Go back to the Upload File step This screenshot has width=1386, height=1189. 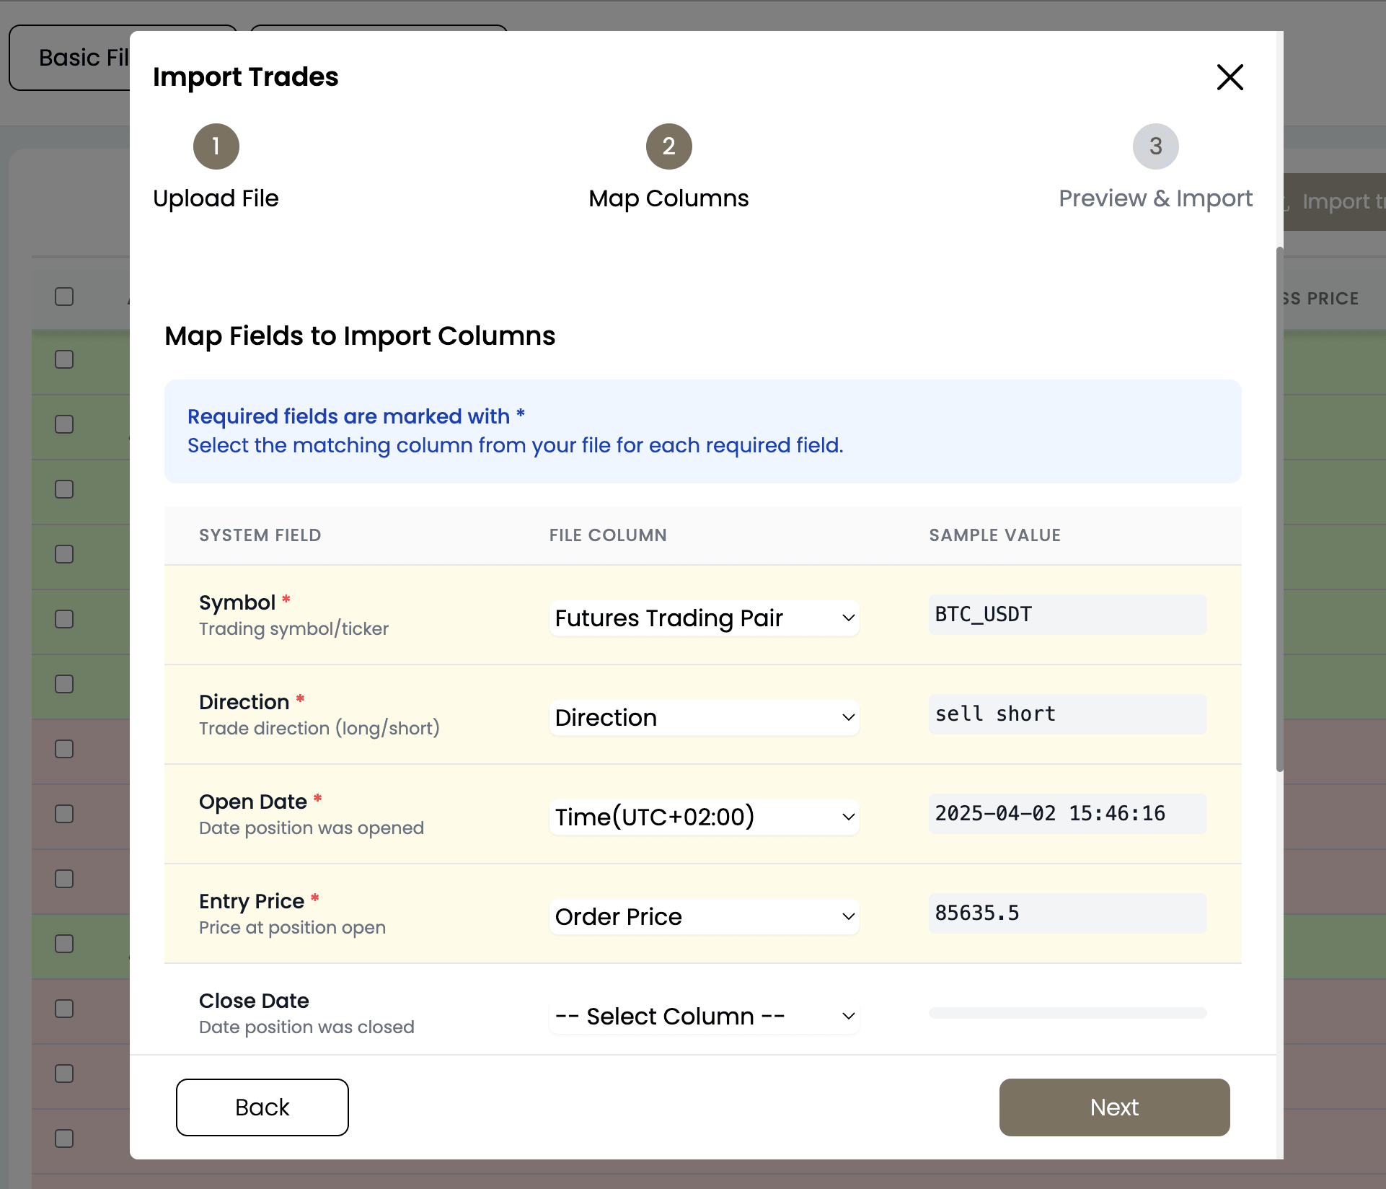point(216,146)
